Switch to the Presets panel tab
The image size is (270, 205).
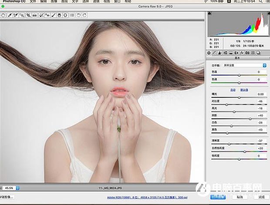point(253,53)
